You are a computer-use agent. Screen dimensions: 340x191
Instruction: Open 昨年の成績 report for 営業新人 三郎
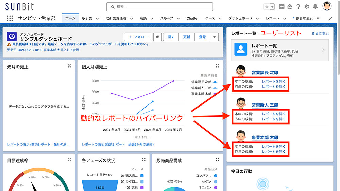(x=274, y=119)
